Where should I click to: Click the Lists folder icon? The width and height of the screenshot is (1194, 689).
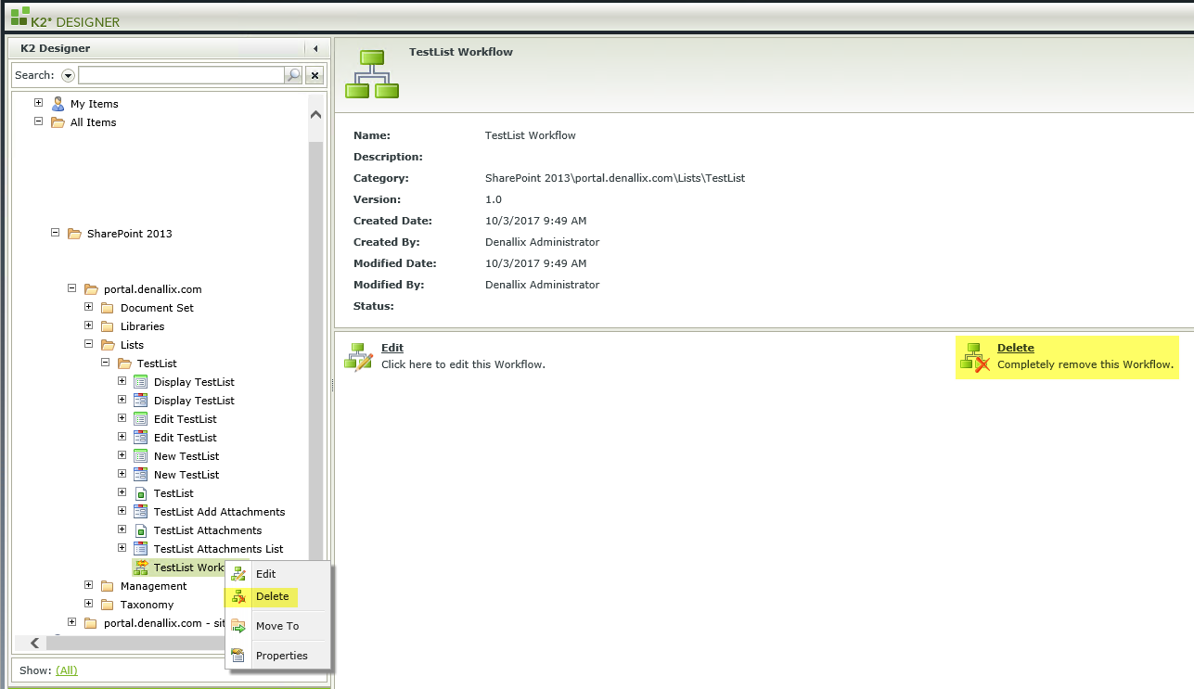(x=108, y=345)
